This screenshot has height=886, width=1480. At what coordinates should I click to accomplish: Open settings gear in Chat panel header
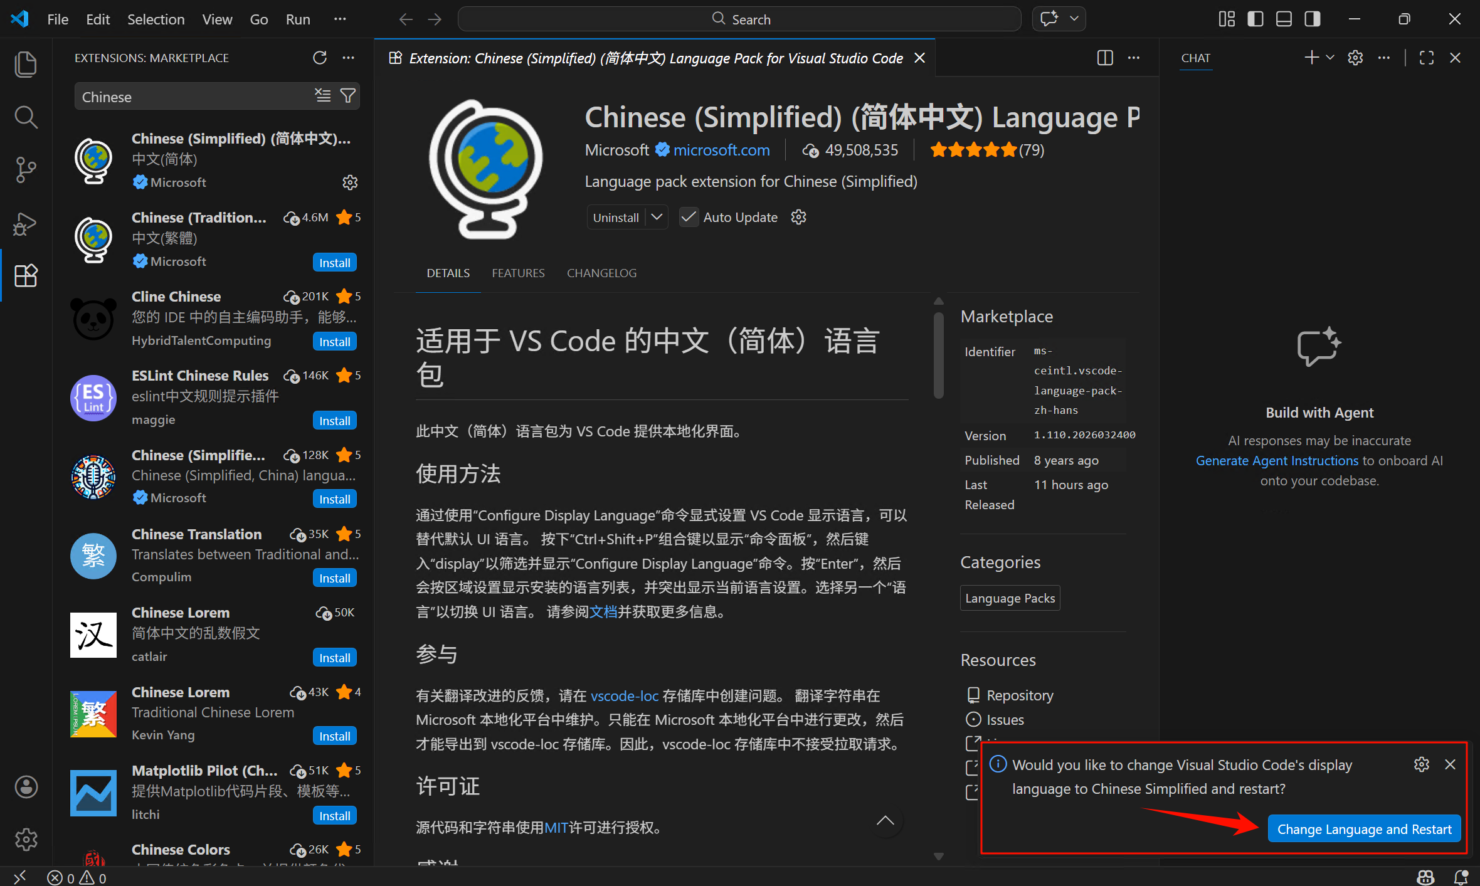(1355, 58)
